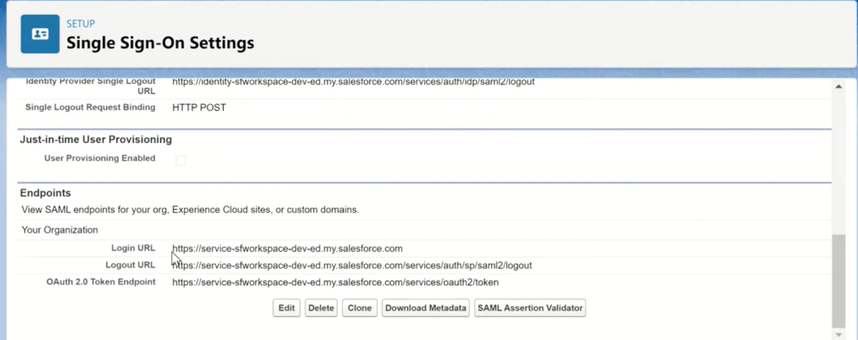Open the SAML Assertion Validator

tap(530, 308)
